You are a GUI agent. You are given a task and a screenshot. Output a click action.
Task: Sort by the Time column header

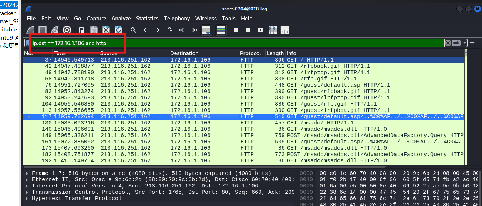pyautogui.click(x=75, y=53)
